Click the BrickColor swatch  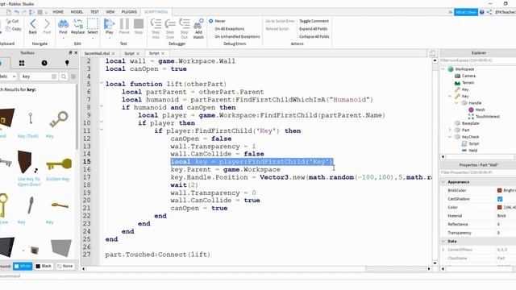[499, 190]
